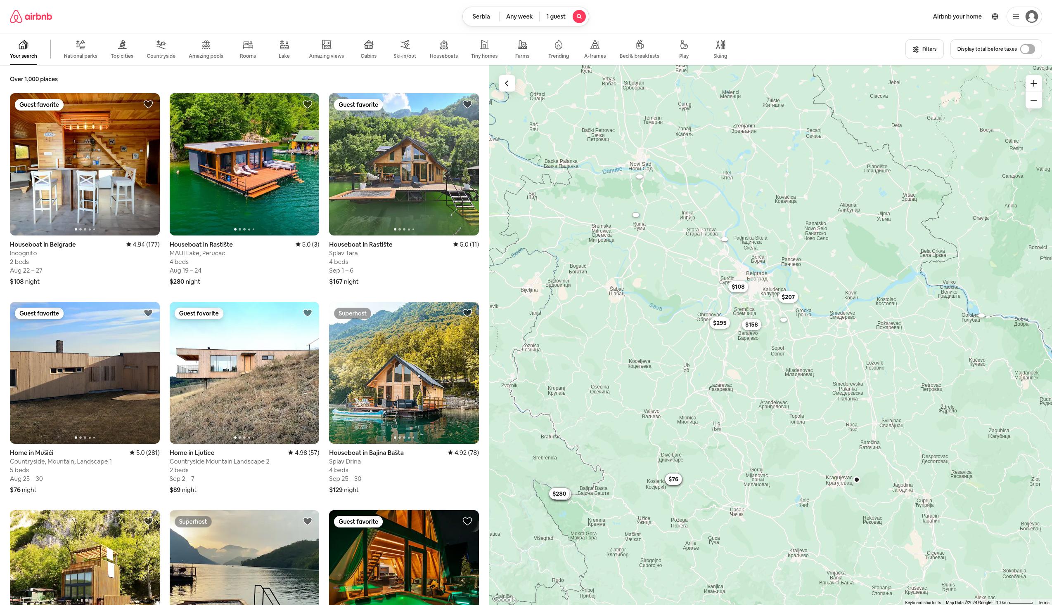Viewport: 1052px width, 605px height.
Task: Click the map Terms link
Action: [1043, 603]
